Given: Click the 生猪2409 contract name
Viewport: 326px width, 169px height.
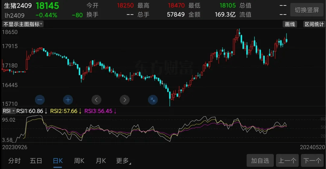Looking at the screenshot, I should (x=18, y=6).
